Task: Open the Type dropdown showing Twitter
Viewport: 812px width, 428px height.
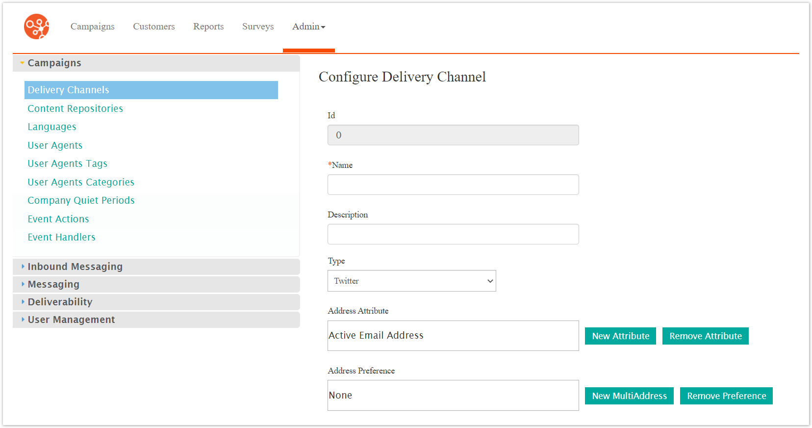Action: 411,281
